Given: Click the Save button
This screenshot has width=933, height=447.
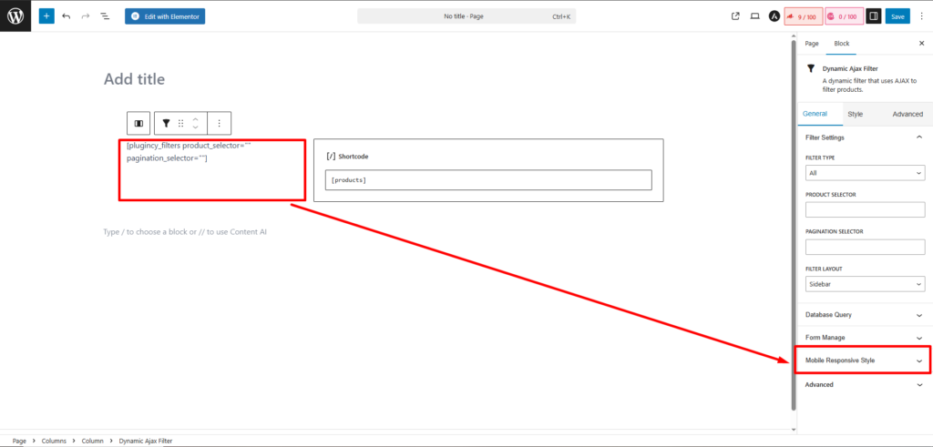Looking at the screenshot, I should 898,16.
